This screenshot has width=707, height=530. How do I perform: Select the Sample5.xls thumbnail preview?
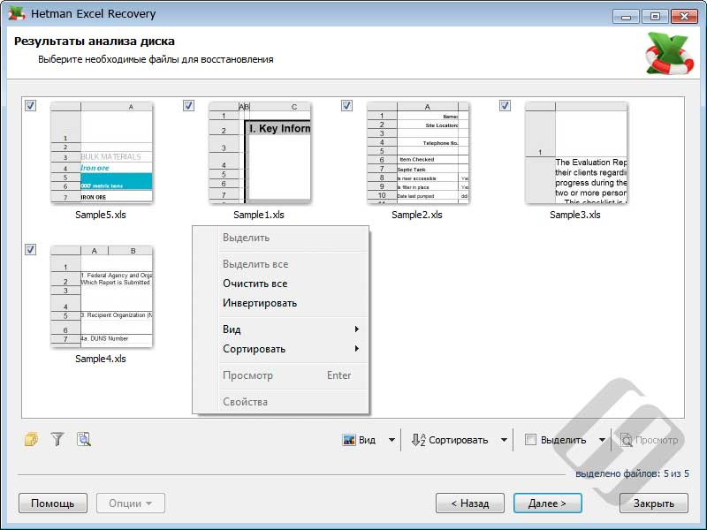pos(102,152)
